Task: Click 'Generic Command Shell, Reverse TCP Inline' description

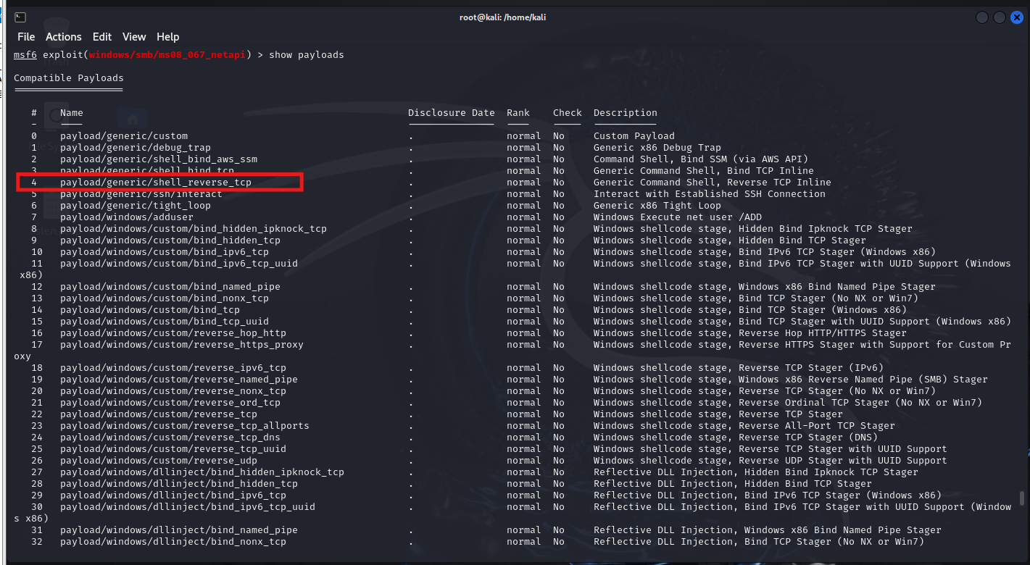Action: (x=713, y=183)
